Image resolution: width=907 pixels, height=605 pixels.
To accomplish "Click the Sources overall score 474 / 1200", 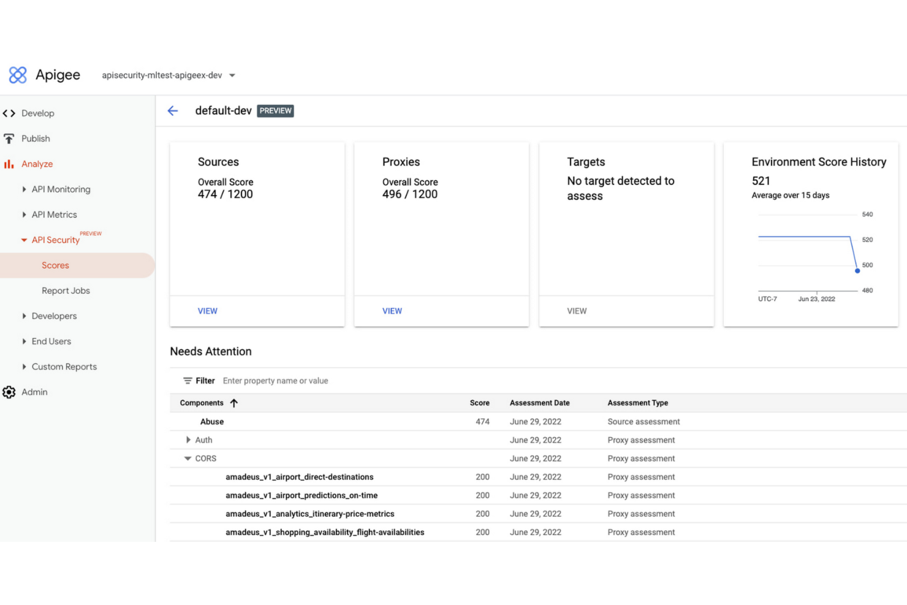I will coord(225,194).
